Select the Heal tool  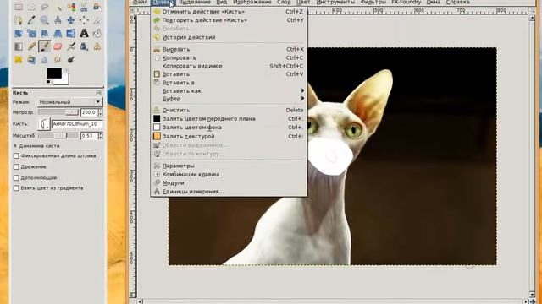[x=19, y=60]
